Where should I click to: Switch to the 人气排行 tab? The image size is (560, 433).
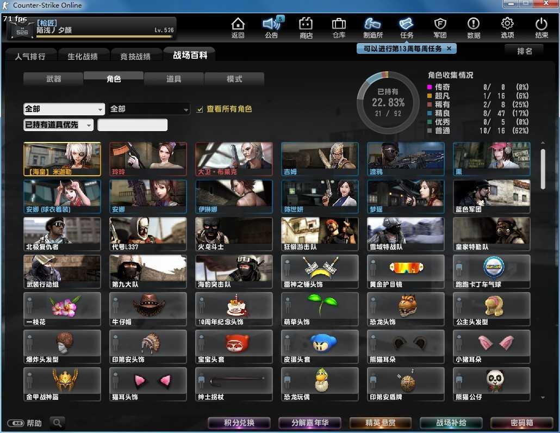30,56
